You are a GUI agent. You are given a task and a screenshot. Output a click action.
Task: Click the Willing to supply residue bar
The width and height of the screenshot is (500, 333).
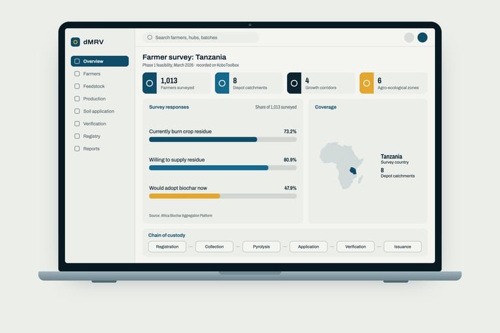[223, 168]
